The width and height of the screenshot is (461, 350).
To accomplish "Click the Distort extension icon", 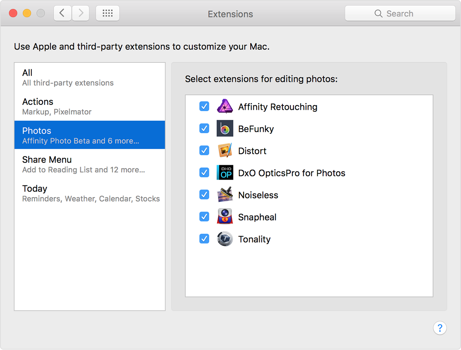I will pos(225,151).
